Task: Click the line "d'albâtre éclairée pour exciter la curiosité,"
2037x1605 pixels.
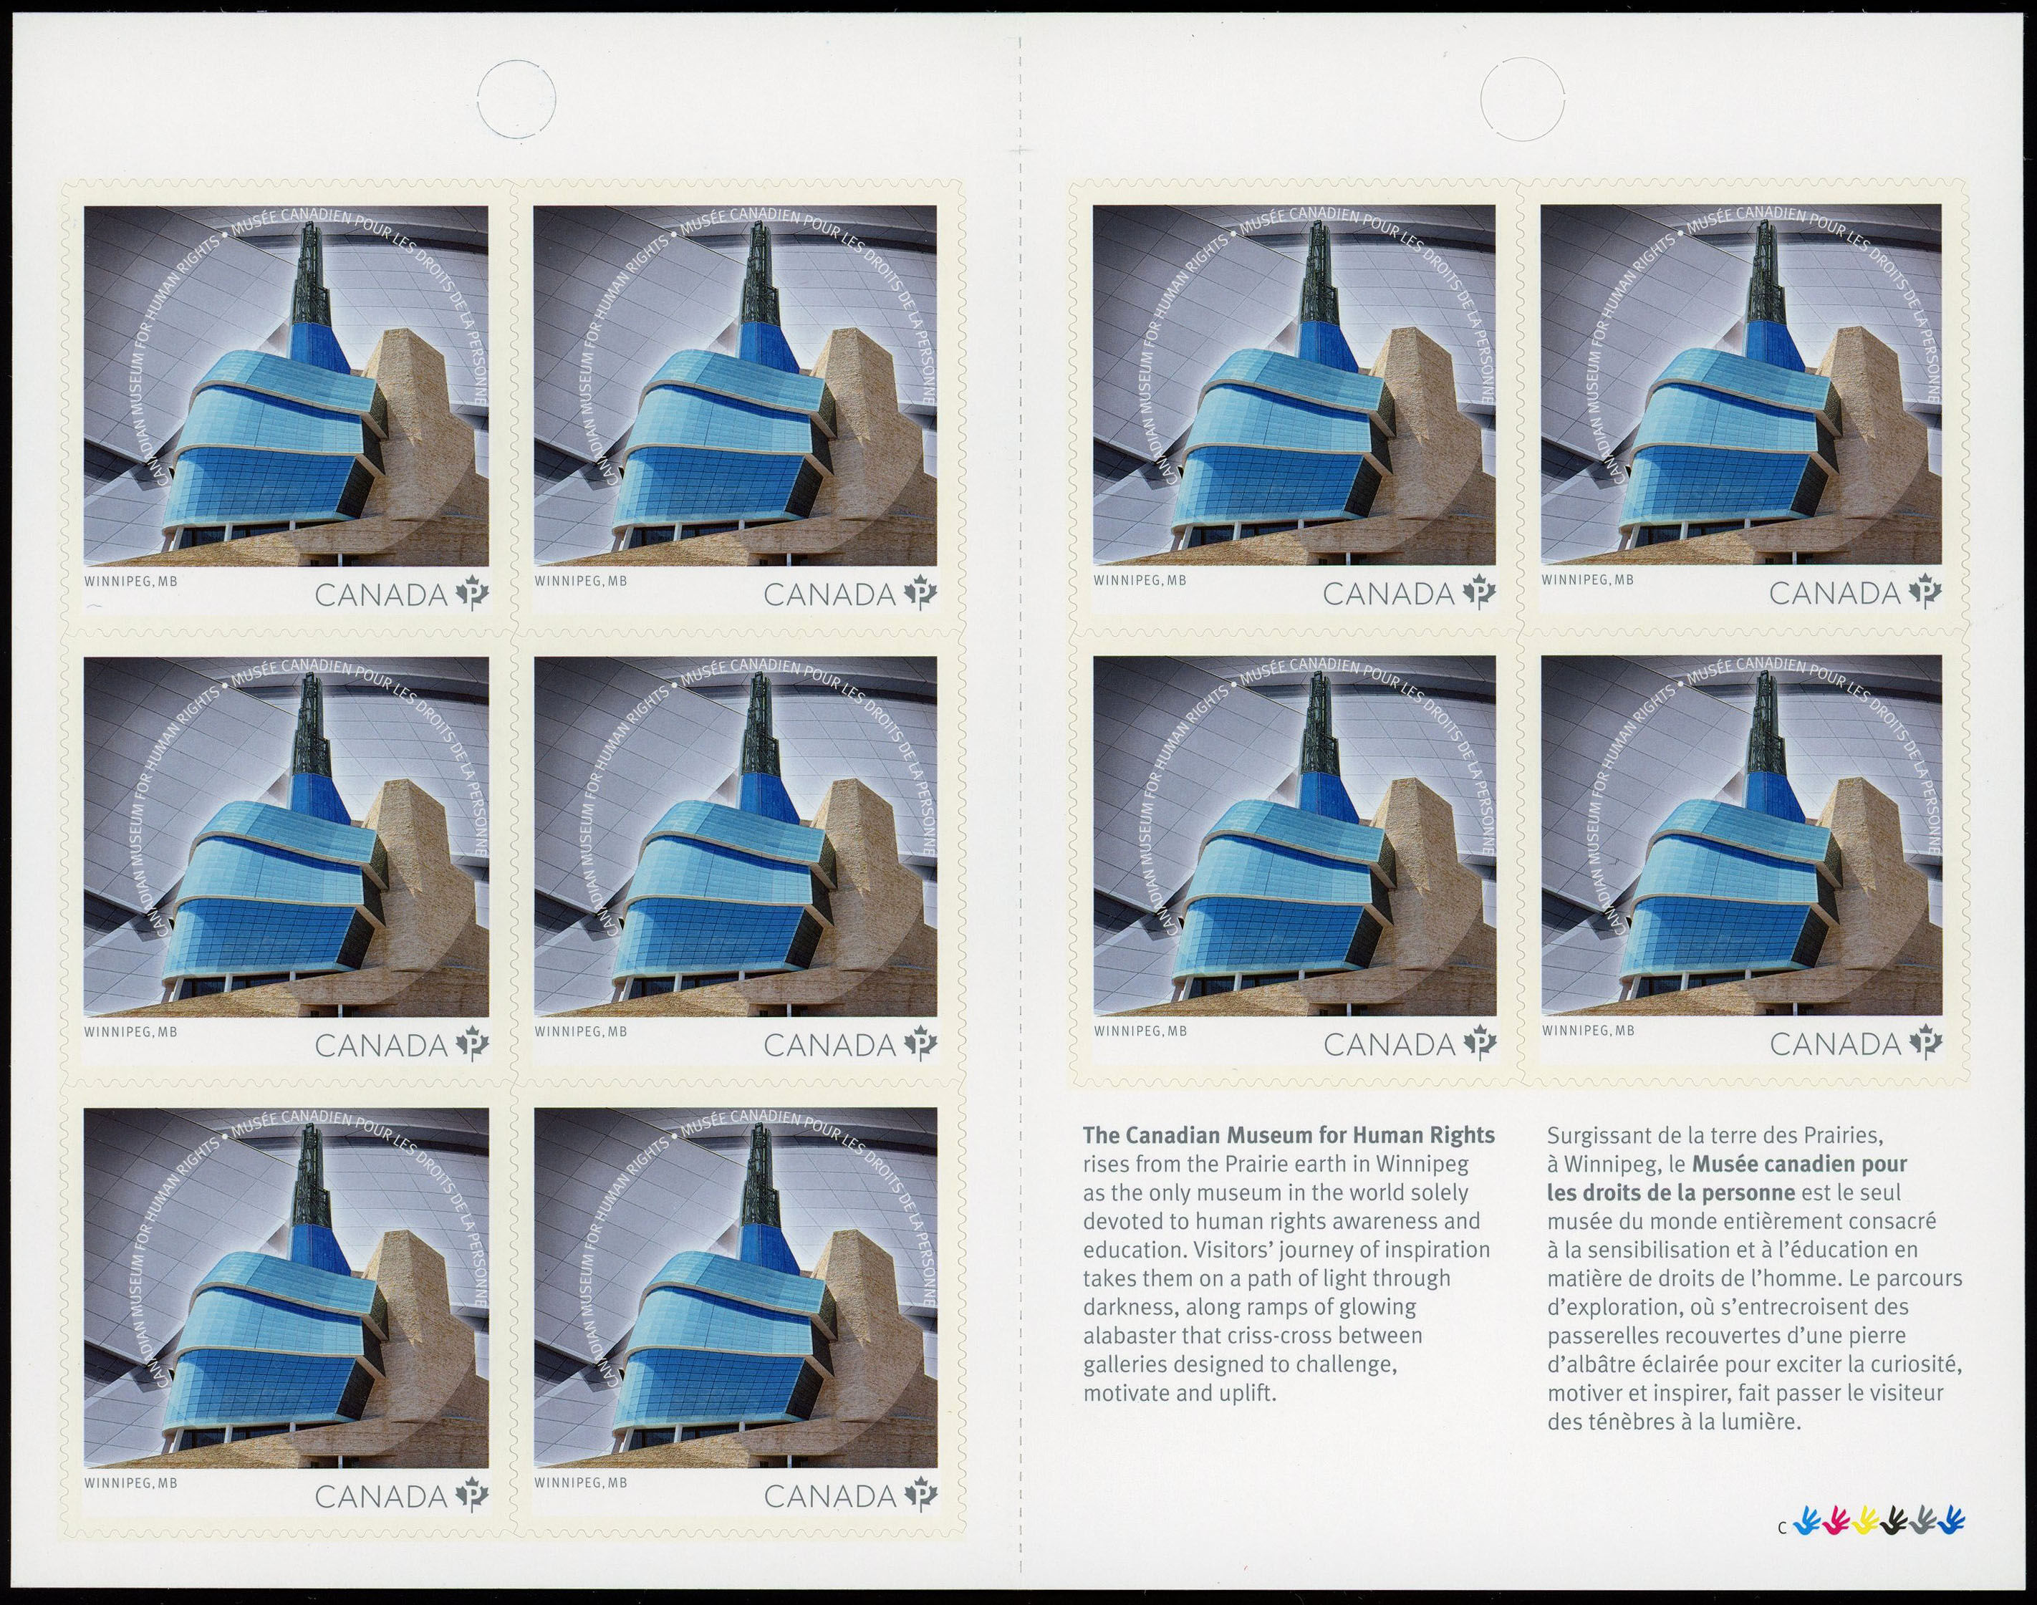Action: [1754, 1364]
